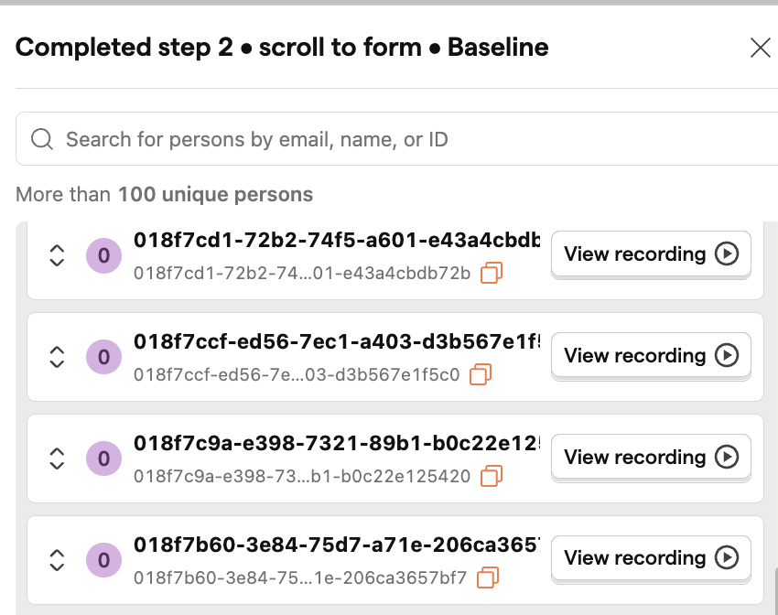Open person 018f7ccf-ed56-7ec1 name link
The height and width of the screenshot is (615, 778).
tap(338, 341)
